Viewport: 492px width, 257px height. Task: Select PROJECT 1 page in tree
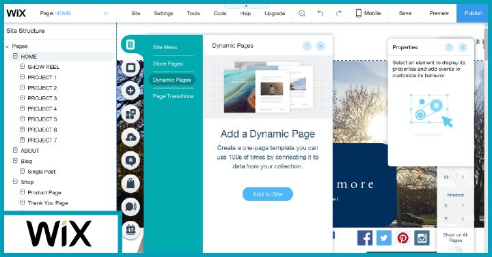point(42,77)
